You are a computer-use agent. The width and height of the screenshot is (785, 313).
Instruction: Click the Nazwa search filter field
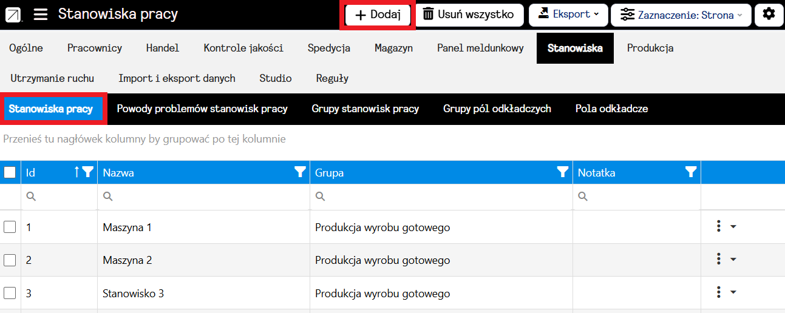pyautogui.click(x=206, y=197)
